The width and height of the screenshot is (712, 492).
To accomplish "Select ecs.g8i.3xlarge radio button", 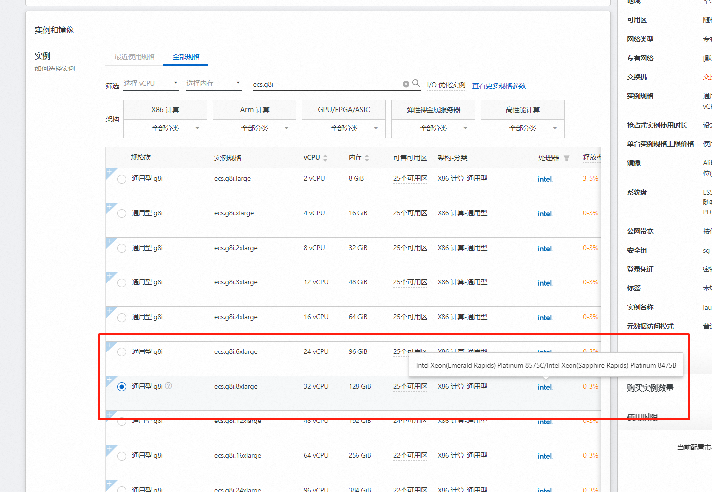I will click(122, 283).
